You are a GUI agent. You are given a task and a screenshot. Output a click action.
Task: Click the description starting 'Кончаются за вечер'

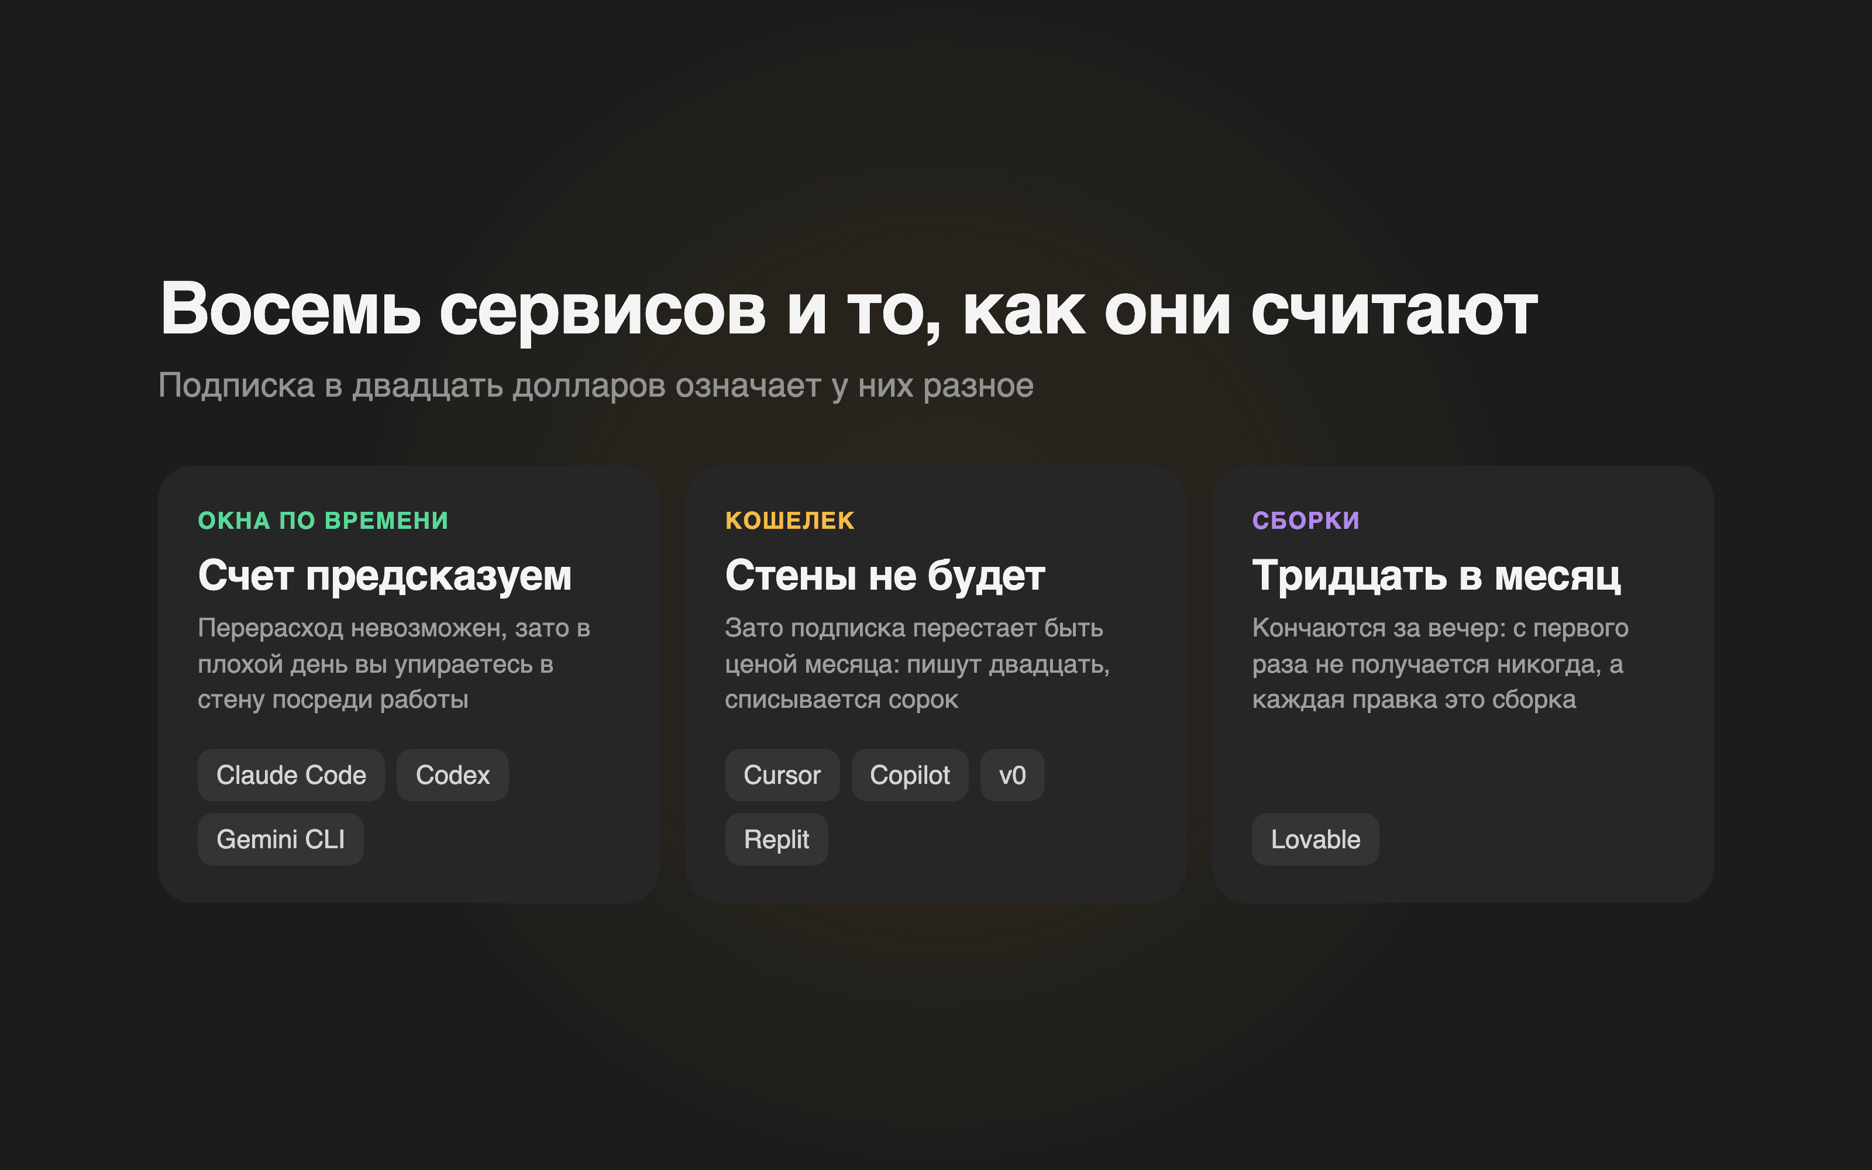click(1440, 664)
